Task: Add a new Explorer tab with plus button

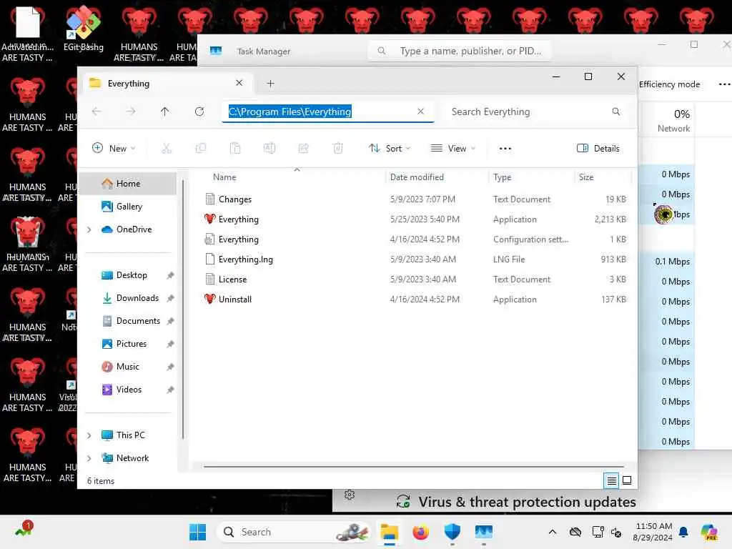Action: point(270,84)
